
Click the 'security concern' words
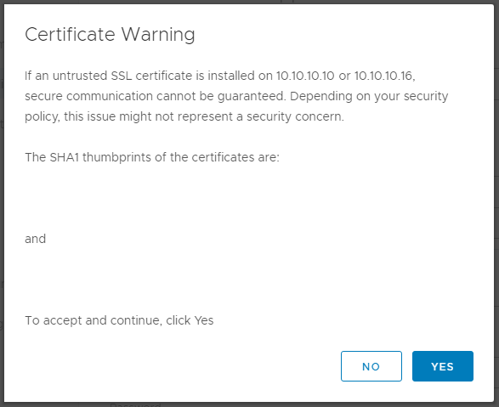click(x=294, y=116)
